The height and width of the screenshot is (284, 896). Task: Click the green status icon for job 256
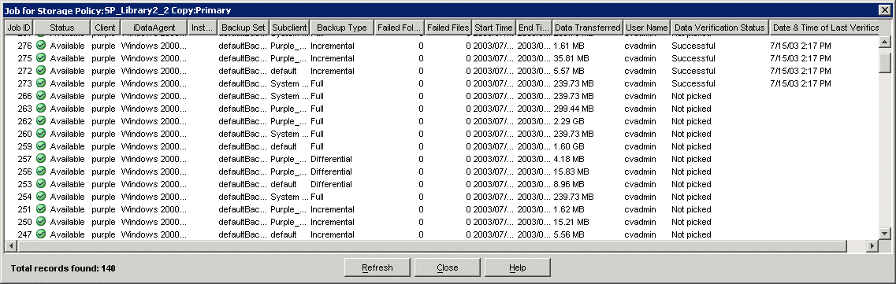[x=40, y=171]
